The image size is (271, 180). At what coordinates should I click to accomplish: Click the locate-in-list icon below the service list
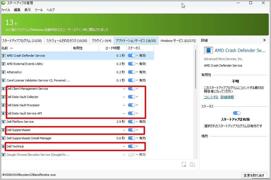[x=184, y=165]
